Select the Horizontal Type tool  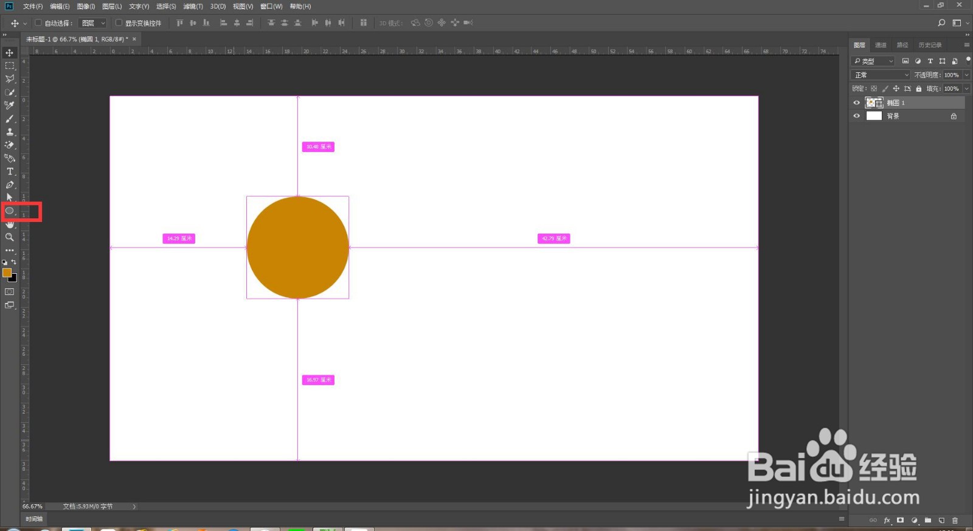[10, 172]
